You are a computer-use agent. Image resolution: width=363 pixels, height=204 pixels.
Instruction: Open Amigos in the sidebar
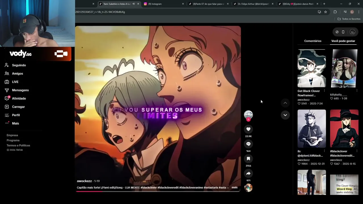click(x=17, y=73)
